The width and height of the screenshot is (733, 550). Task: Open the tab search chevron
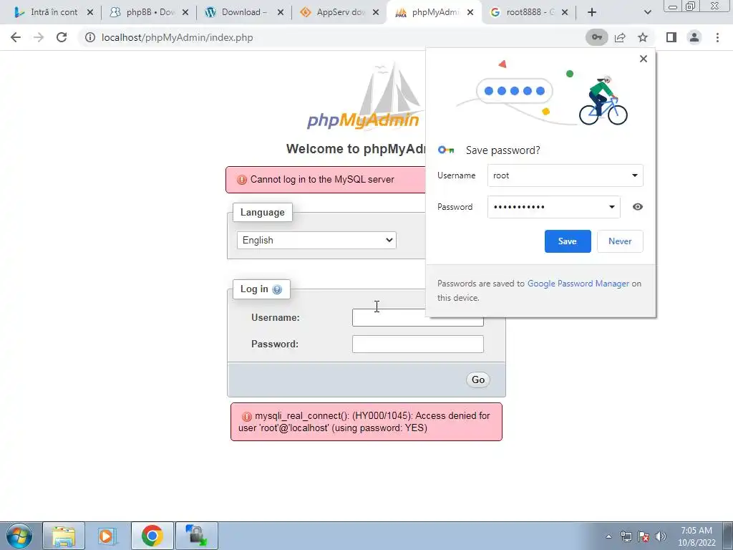(647, 12)
